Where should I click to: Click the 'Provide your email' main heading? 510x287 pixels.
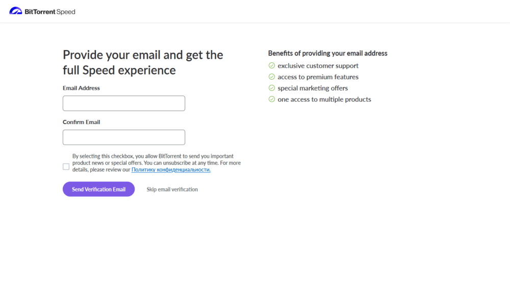[143, 62]
